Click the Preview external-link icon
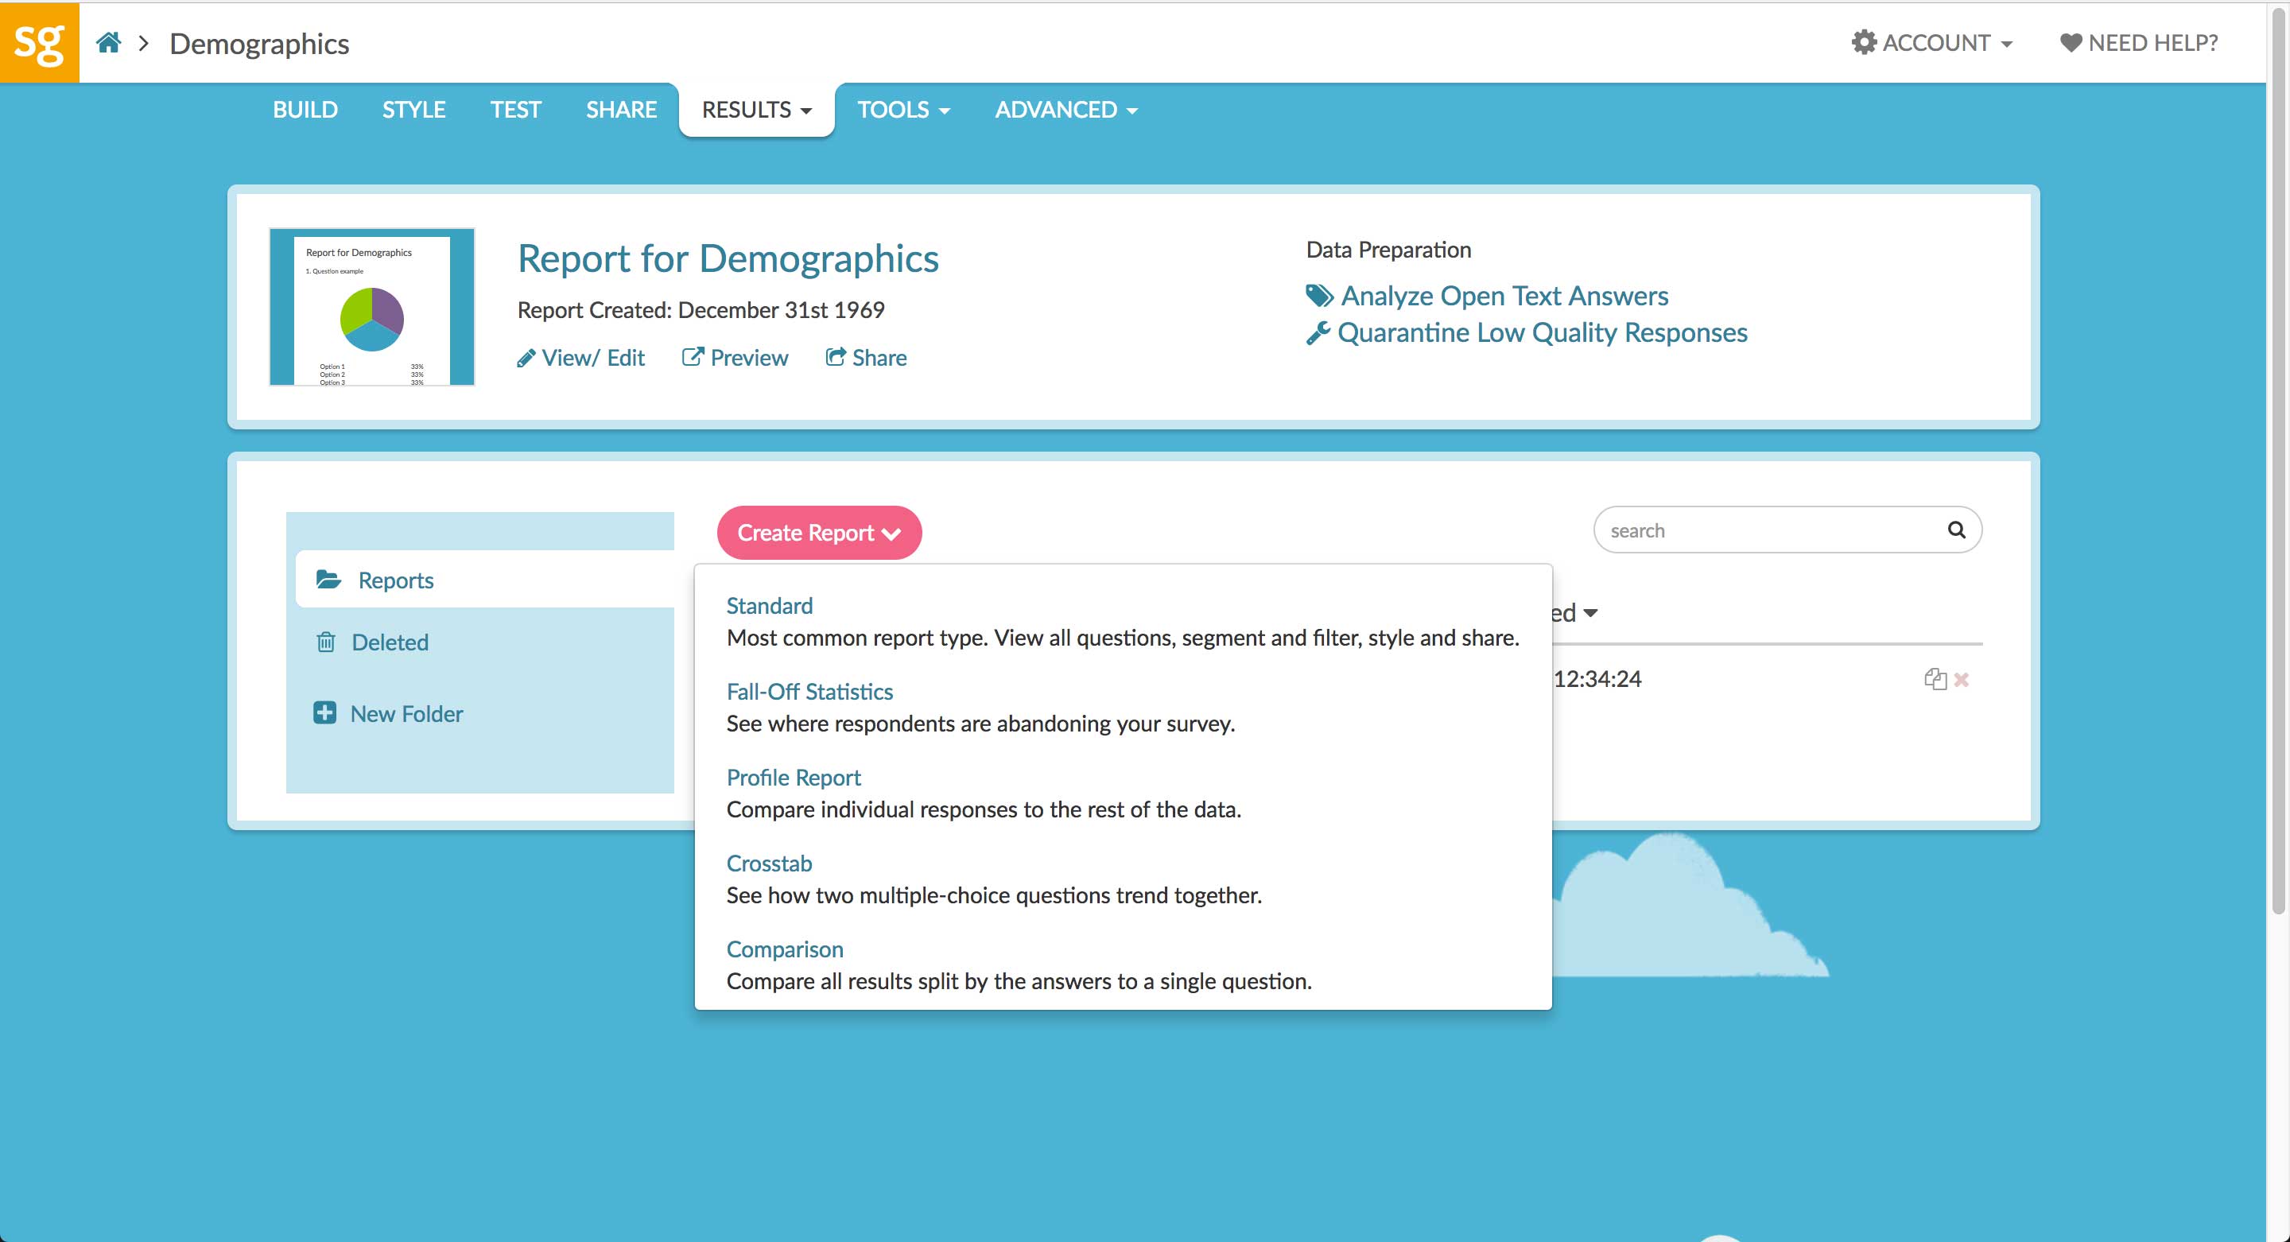 [694, 356]
